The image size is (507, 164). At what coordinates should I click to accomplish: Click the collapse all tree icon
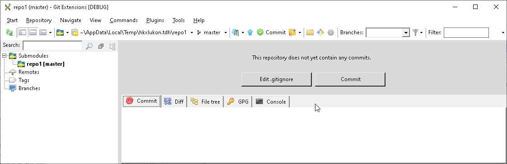101,46
